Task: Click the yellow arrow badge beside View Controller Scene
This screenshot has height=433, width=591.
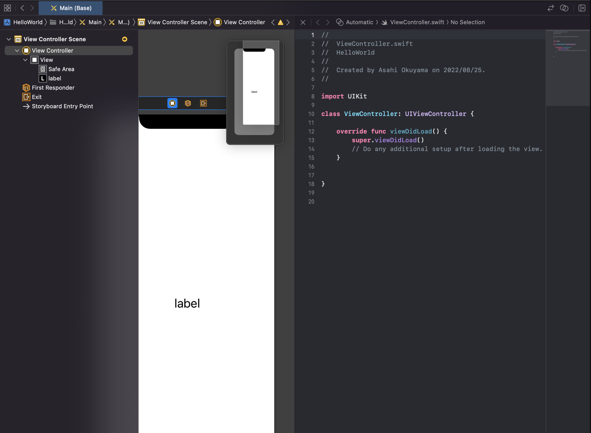Action: pos(125,39)
